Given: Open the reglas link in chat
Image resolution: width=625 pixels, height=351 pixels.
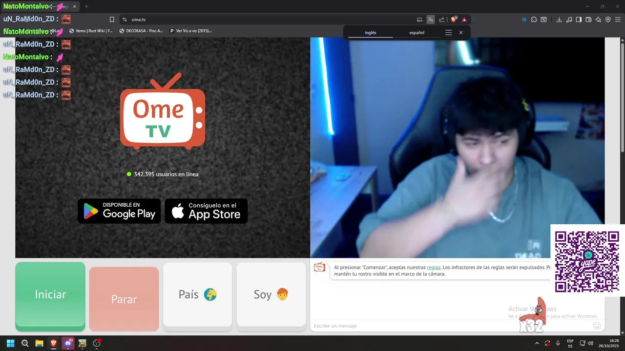Looking at the screenshot, I should point(434,267).
